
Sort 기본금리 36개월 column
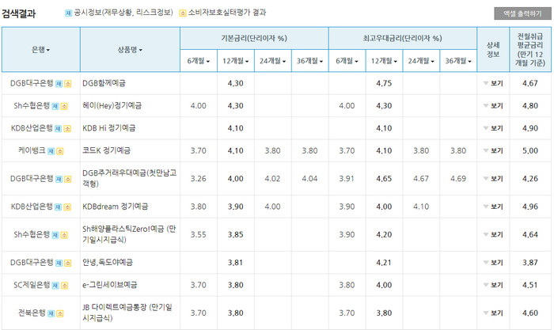click(310, 61)
